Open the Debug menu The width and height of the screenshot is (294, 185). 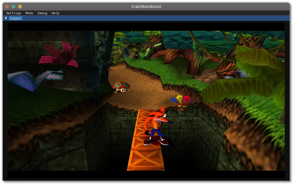point(42,13)
